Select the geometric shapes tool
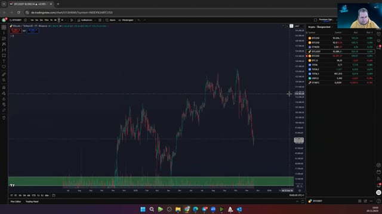This screenshot has height=214, width=382. (4, 55)
